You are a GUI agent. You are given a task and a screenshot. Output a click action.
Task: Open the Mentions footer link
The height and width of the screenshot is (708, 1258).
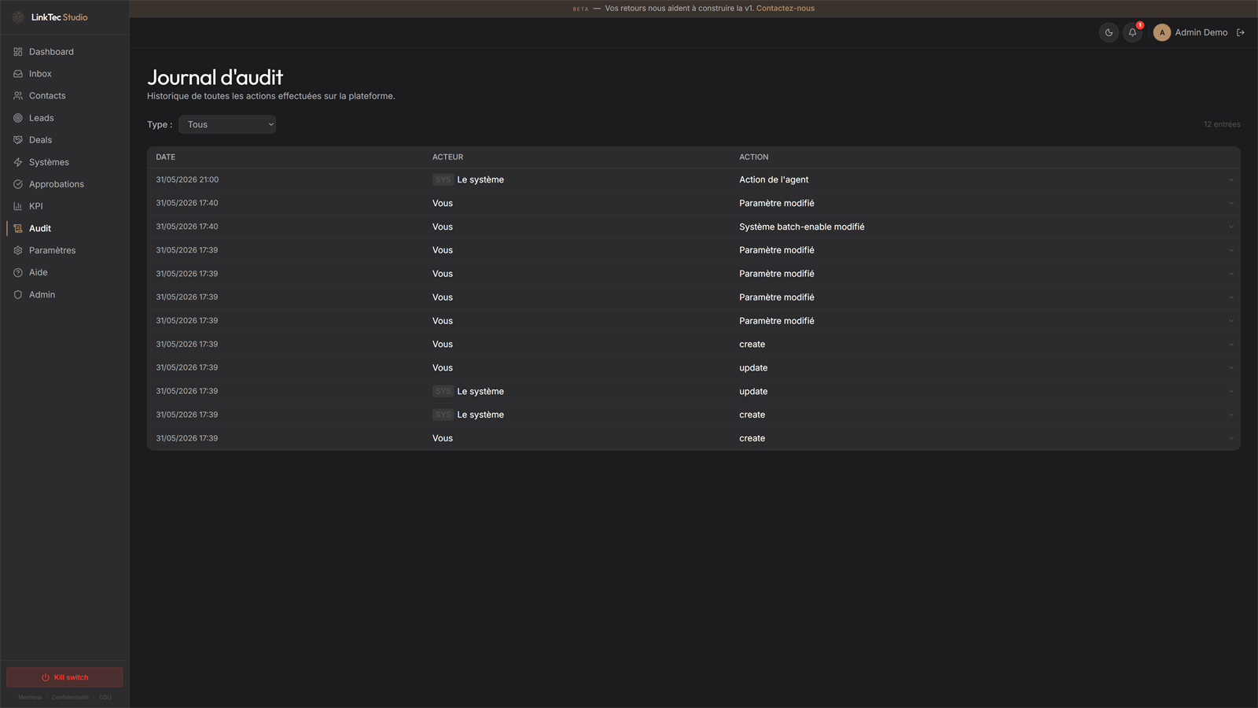tap(30, 697)
